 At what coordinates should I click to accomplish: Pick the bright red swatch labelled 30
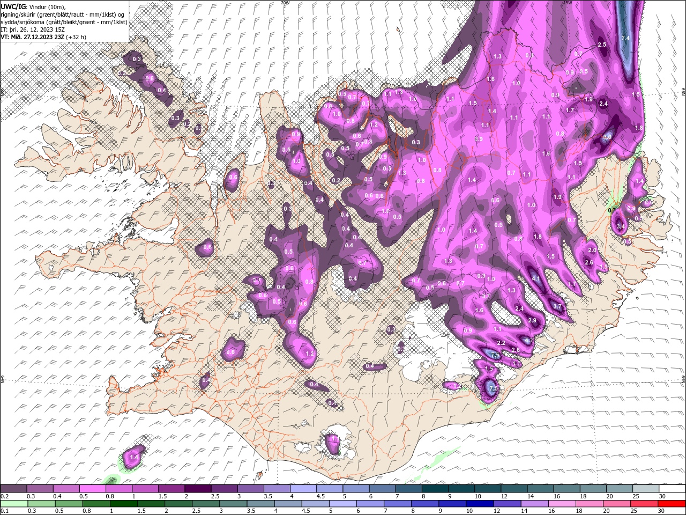(672, 504)
